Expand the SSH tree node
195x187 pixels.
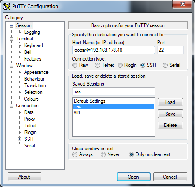[x=19, y=139]
